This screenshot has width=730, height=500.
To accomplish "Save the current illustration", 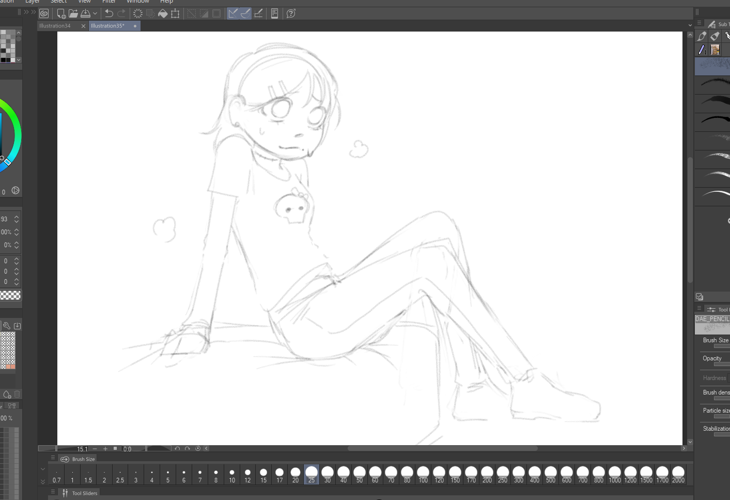I will pos(86,13).
